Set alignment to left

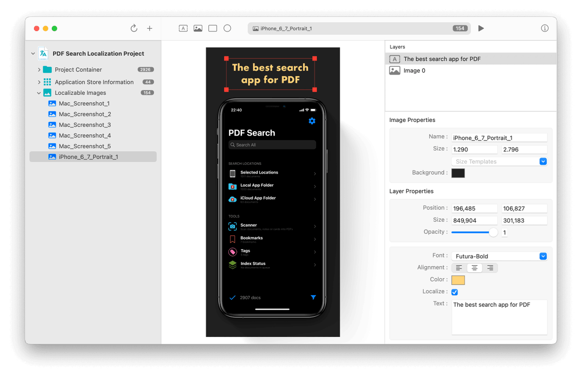(x=459, y=268)
